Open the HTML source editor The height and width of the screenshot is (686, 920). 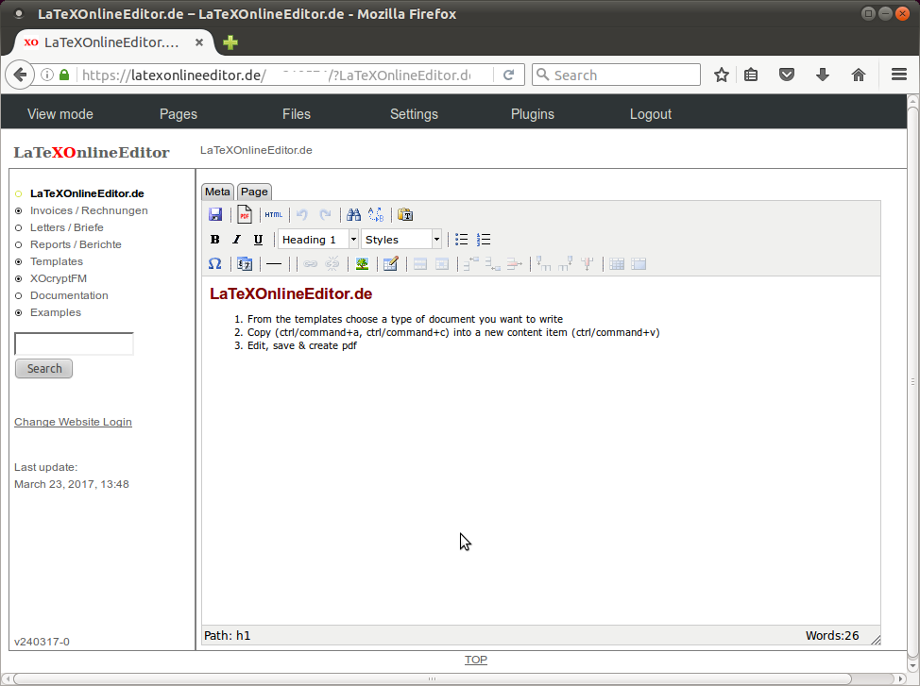coord(273,214)
